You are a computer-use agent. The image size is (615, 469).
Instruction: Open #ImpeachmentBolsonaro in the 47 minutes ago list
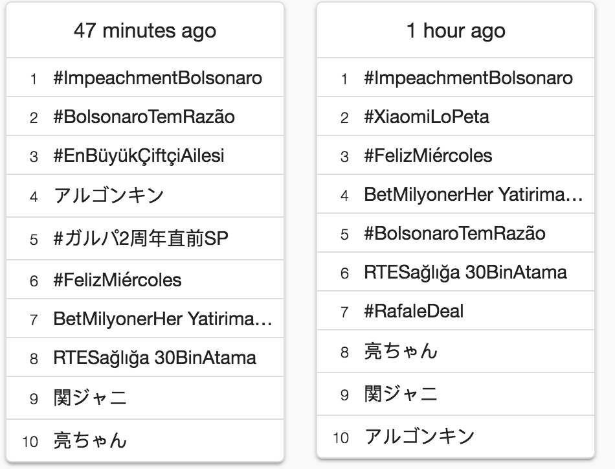coord(158,78)
